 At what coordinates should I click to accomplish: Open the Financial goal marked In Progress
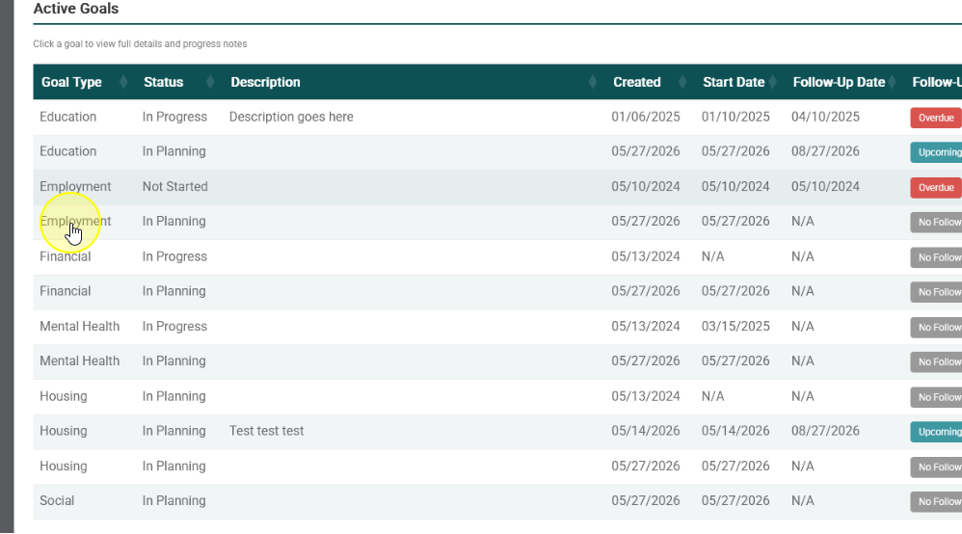point(497,257)
